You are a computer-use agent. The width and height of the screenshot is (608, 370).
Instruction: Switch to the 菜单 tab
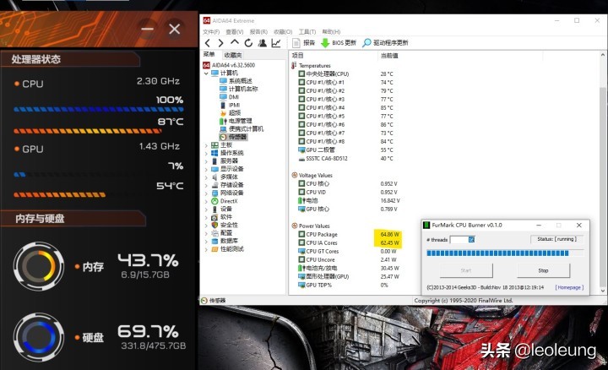(209, 55)
